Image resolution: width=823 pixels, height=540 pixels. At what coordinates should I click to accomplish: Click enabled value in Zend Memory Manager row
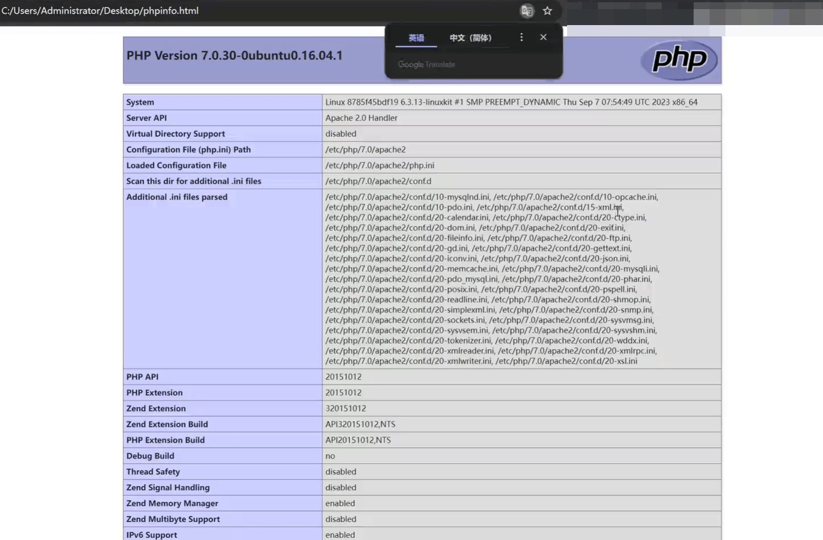(x=340, y=504)
